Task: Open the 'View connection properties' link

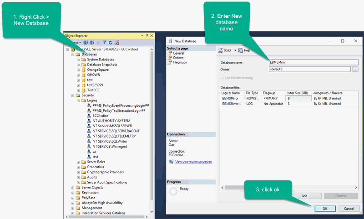Action: [x=193, y=161]
